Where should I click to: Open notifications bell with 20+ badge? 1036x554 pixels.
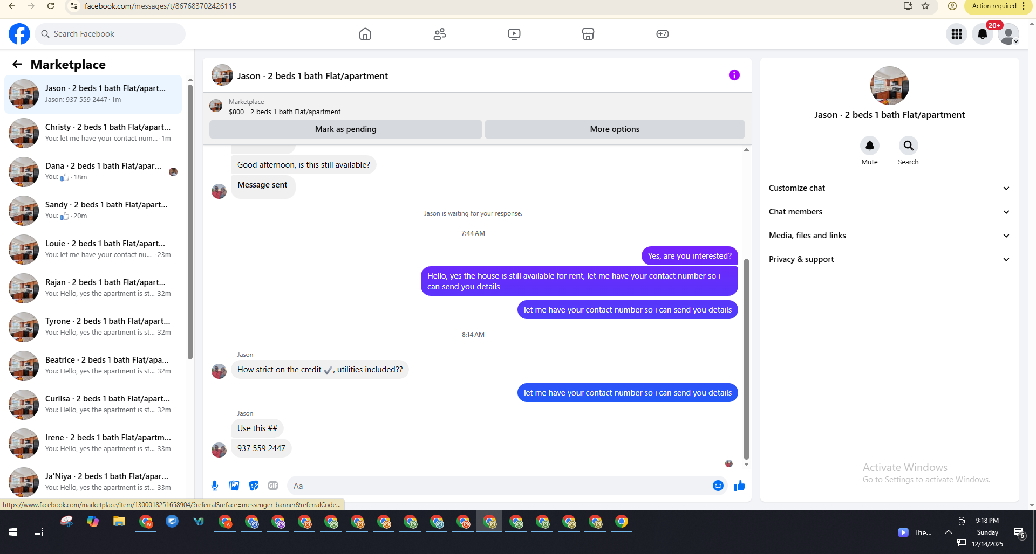[x=983, y=34]
